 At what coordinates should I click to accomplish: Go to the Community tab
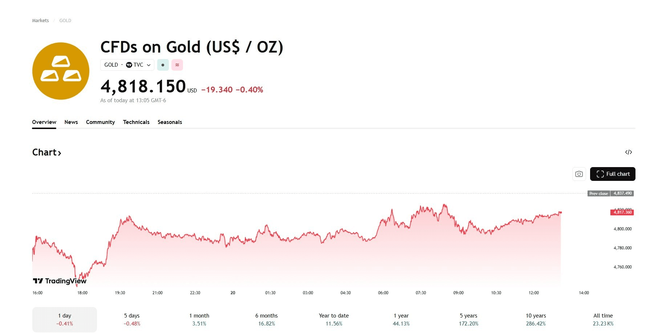click(100, 122)
